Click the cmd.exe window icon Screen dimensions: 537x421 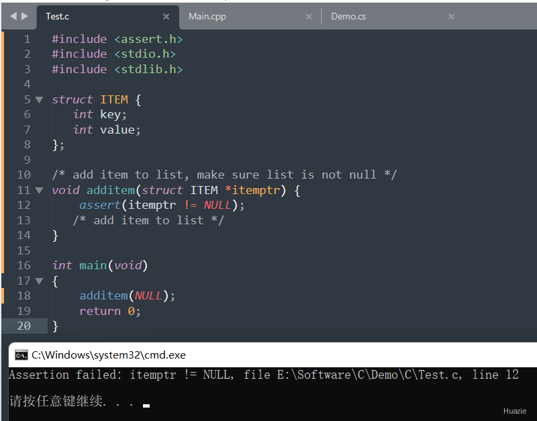pyautogui.click(x=21, y=355)
